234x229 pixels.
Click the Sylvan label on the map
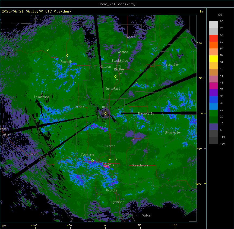106,67
